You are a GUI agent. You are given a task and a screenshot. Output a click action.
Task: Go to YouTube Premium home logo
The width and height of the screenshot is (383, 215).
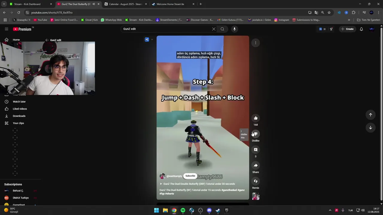pyautogui.click(x=22, y=29)
